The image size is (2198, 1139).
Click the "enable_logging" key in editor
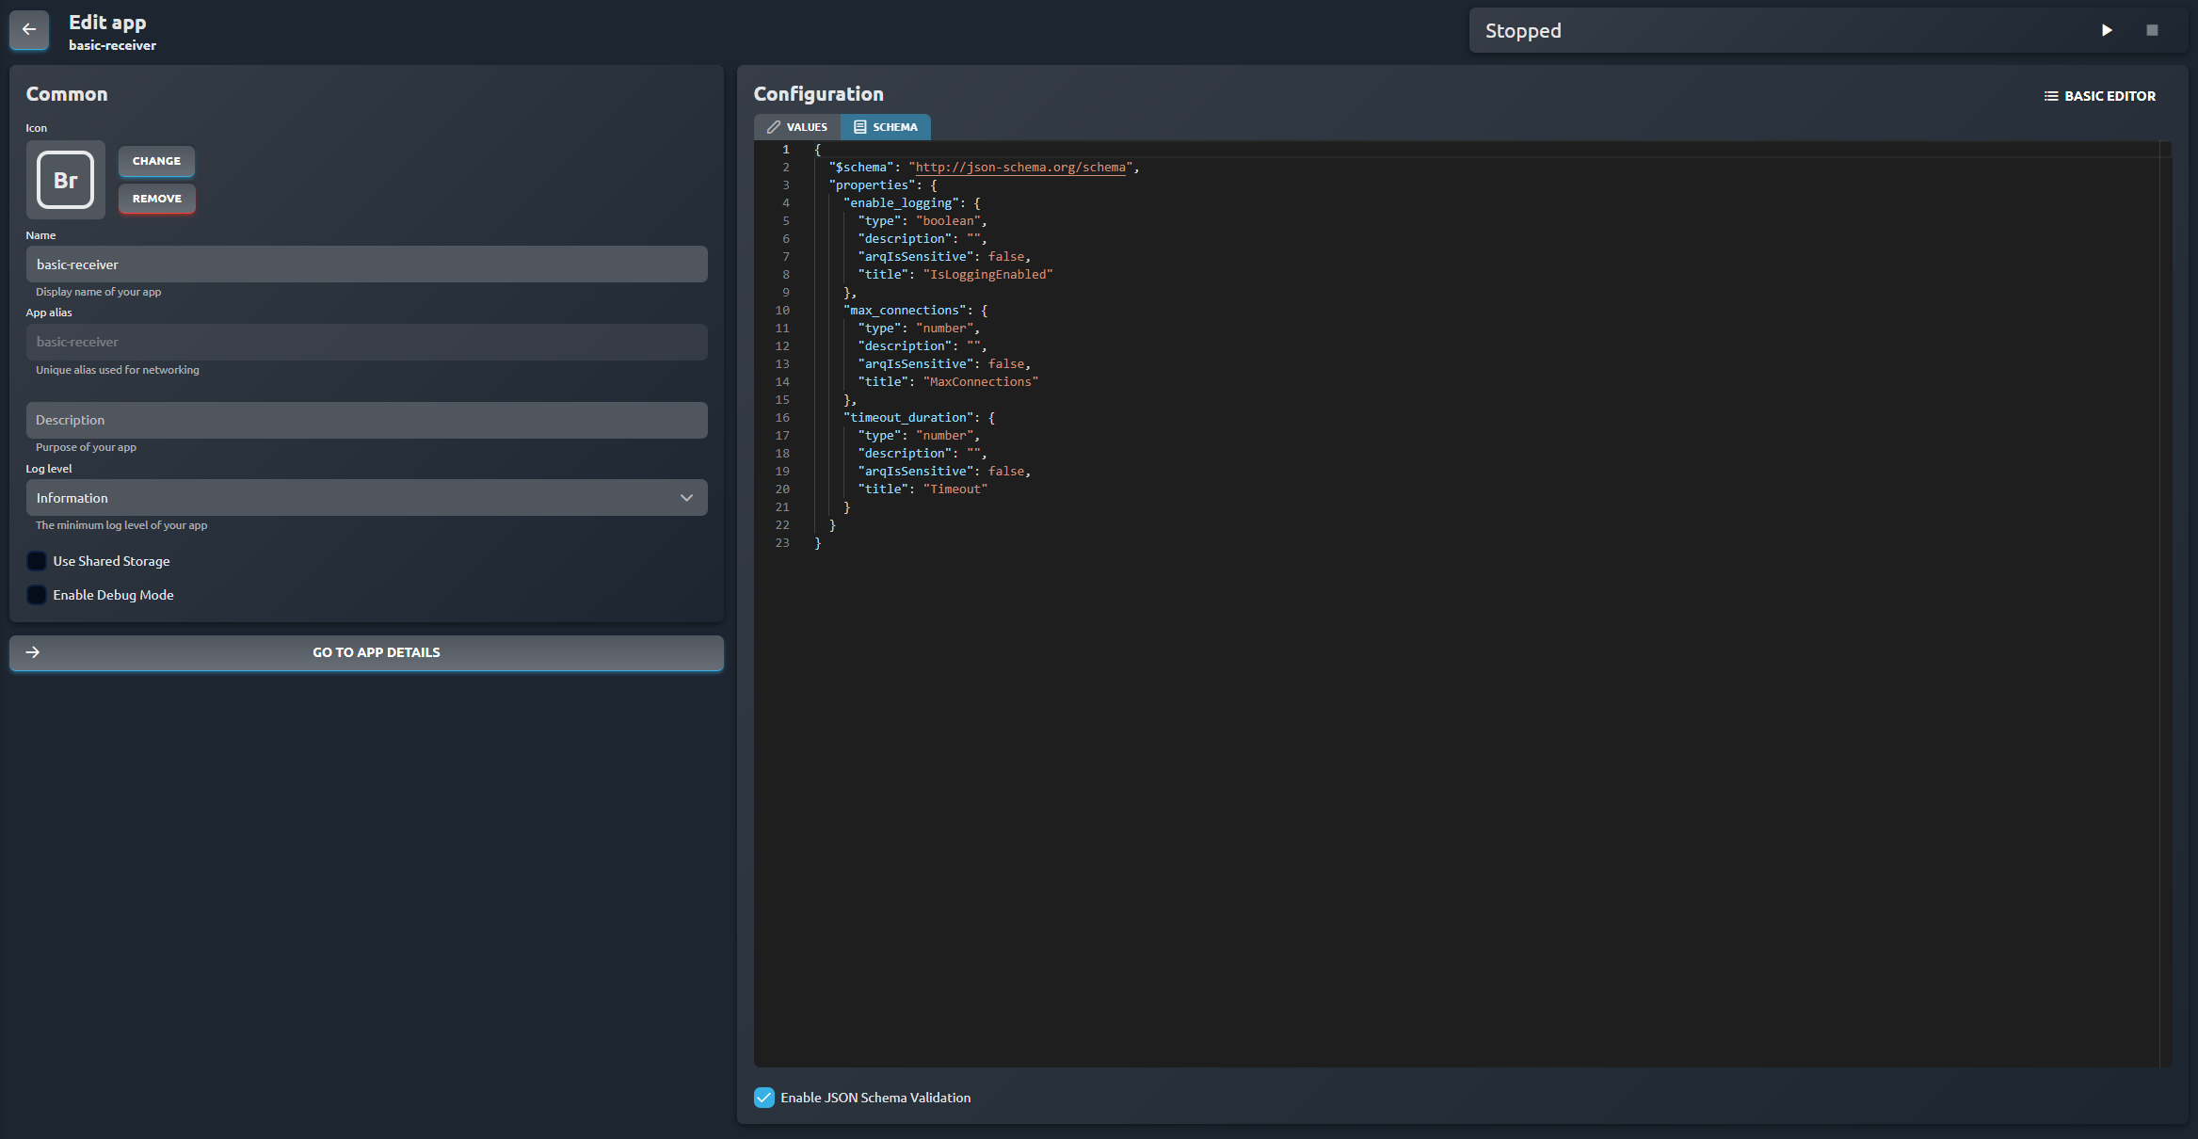click(x=901, y=203)
